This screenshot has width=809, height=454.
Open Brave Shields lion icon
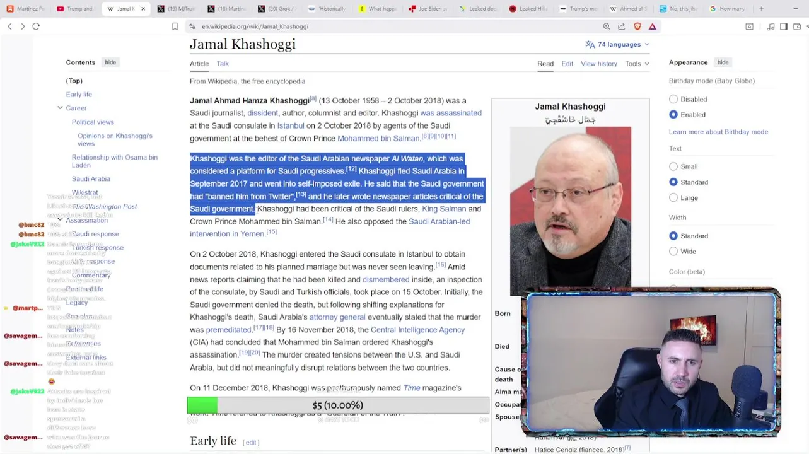click(x=637, y=26)
